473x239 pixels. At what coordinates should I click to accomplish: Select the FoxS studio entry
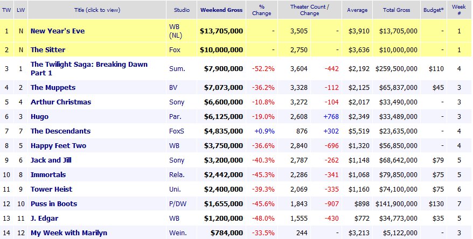click(x=177, y=131)
